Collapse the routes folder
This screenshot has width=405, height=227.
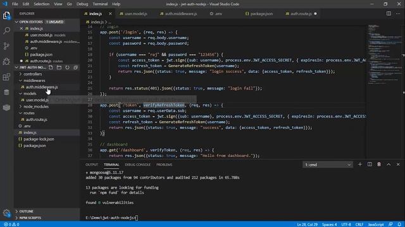point(29,113)
